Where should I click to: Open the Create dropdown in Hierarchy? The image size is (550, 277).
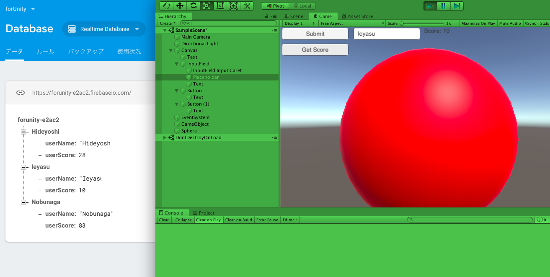coord(167,23)
